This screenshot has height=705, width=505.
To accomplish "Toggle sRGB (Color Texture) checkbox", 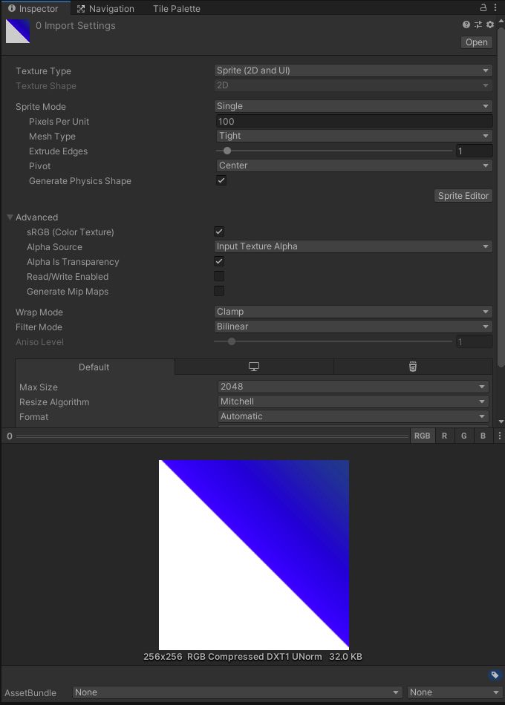I will [219, 232].
